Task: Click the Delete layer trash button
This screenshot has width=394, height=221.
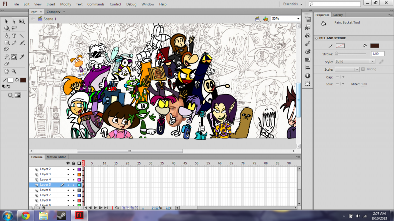Action: [x=43, y=208]
